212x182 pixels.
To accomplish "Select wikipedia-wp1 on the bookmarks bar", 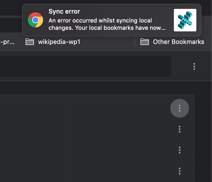I will [x=59, y=42].
